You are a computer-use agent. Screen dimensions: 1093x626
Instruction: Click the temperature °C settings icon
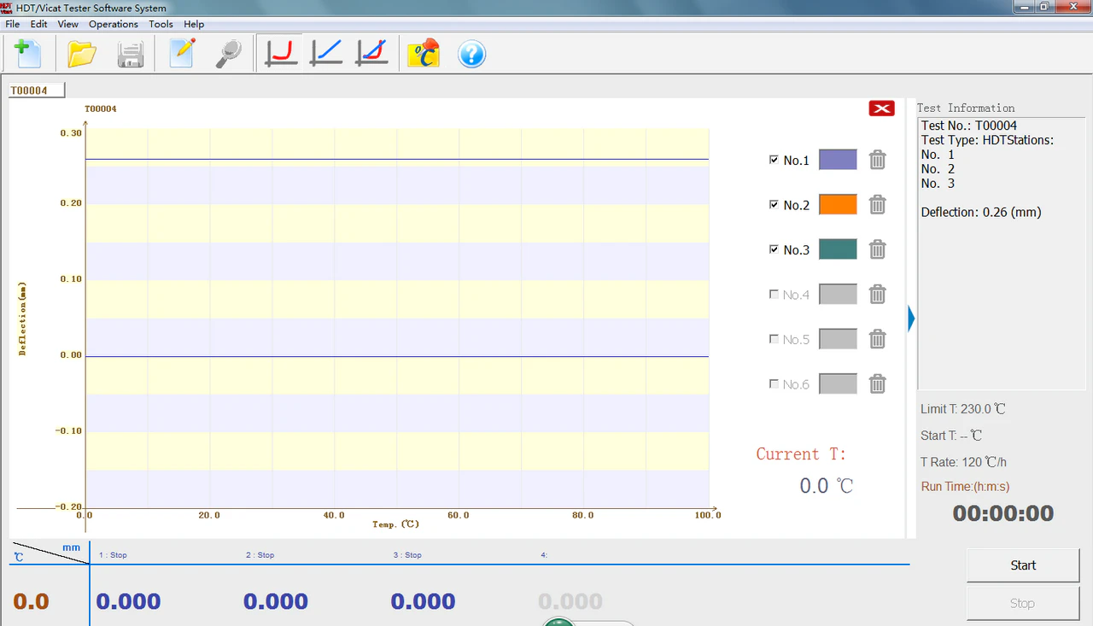423,54
